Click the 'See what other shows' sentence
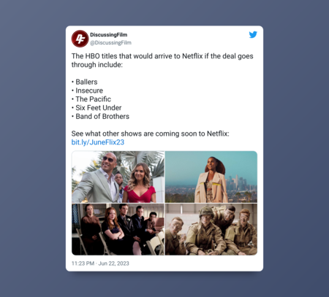 click(x=151, y=134)
